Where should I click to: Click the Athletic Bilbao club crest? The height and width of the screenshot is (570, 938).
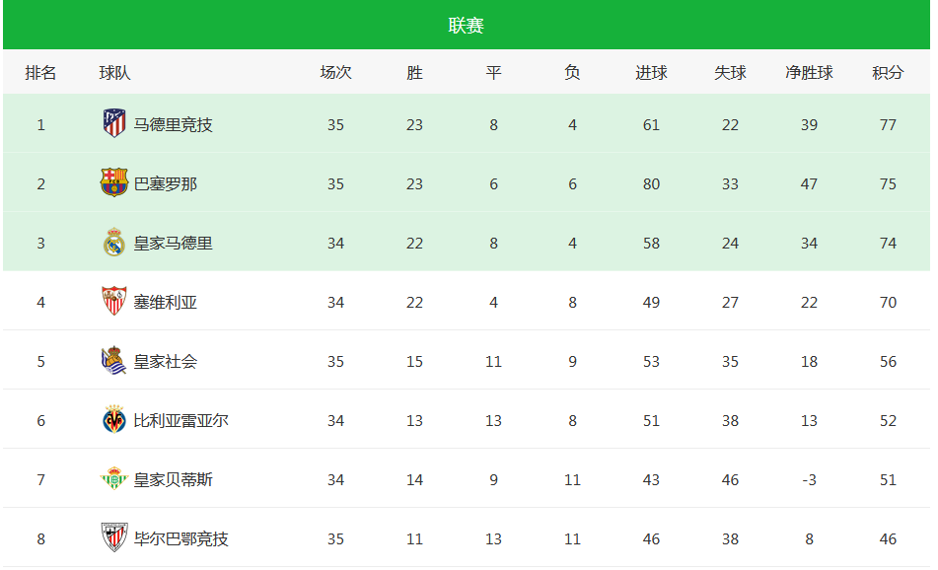[113, 537]
